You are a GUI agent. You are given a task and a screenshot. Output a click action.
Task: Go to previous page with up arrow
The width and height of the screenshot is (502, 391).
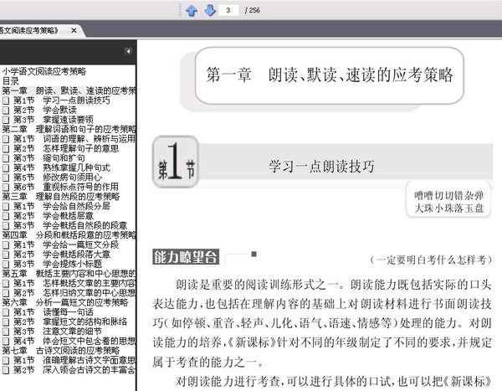click(x=192, y=10)
